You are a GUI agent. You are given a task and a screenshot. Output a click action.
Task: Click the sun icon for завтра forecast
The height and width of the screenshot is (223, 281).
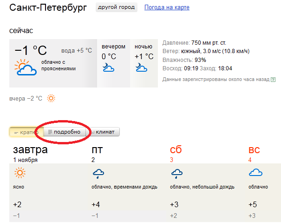click(20, 174)
